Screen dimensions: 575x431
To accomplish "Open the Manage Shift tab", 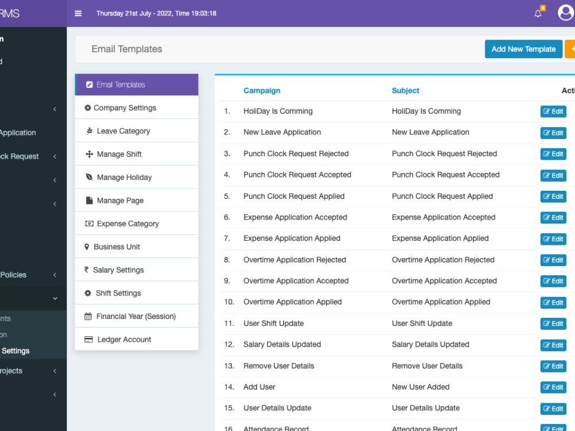I will (x=136, y=154).
